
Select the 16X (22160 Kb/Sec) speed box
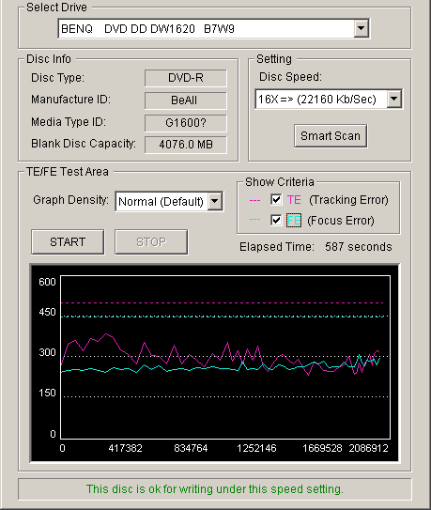[329, 99]
